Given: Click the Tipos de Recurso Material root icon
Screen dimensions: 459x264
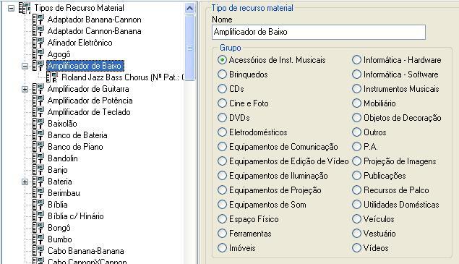Looking at the screenshot, I should tap(25, 8).
